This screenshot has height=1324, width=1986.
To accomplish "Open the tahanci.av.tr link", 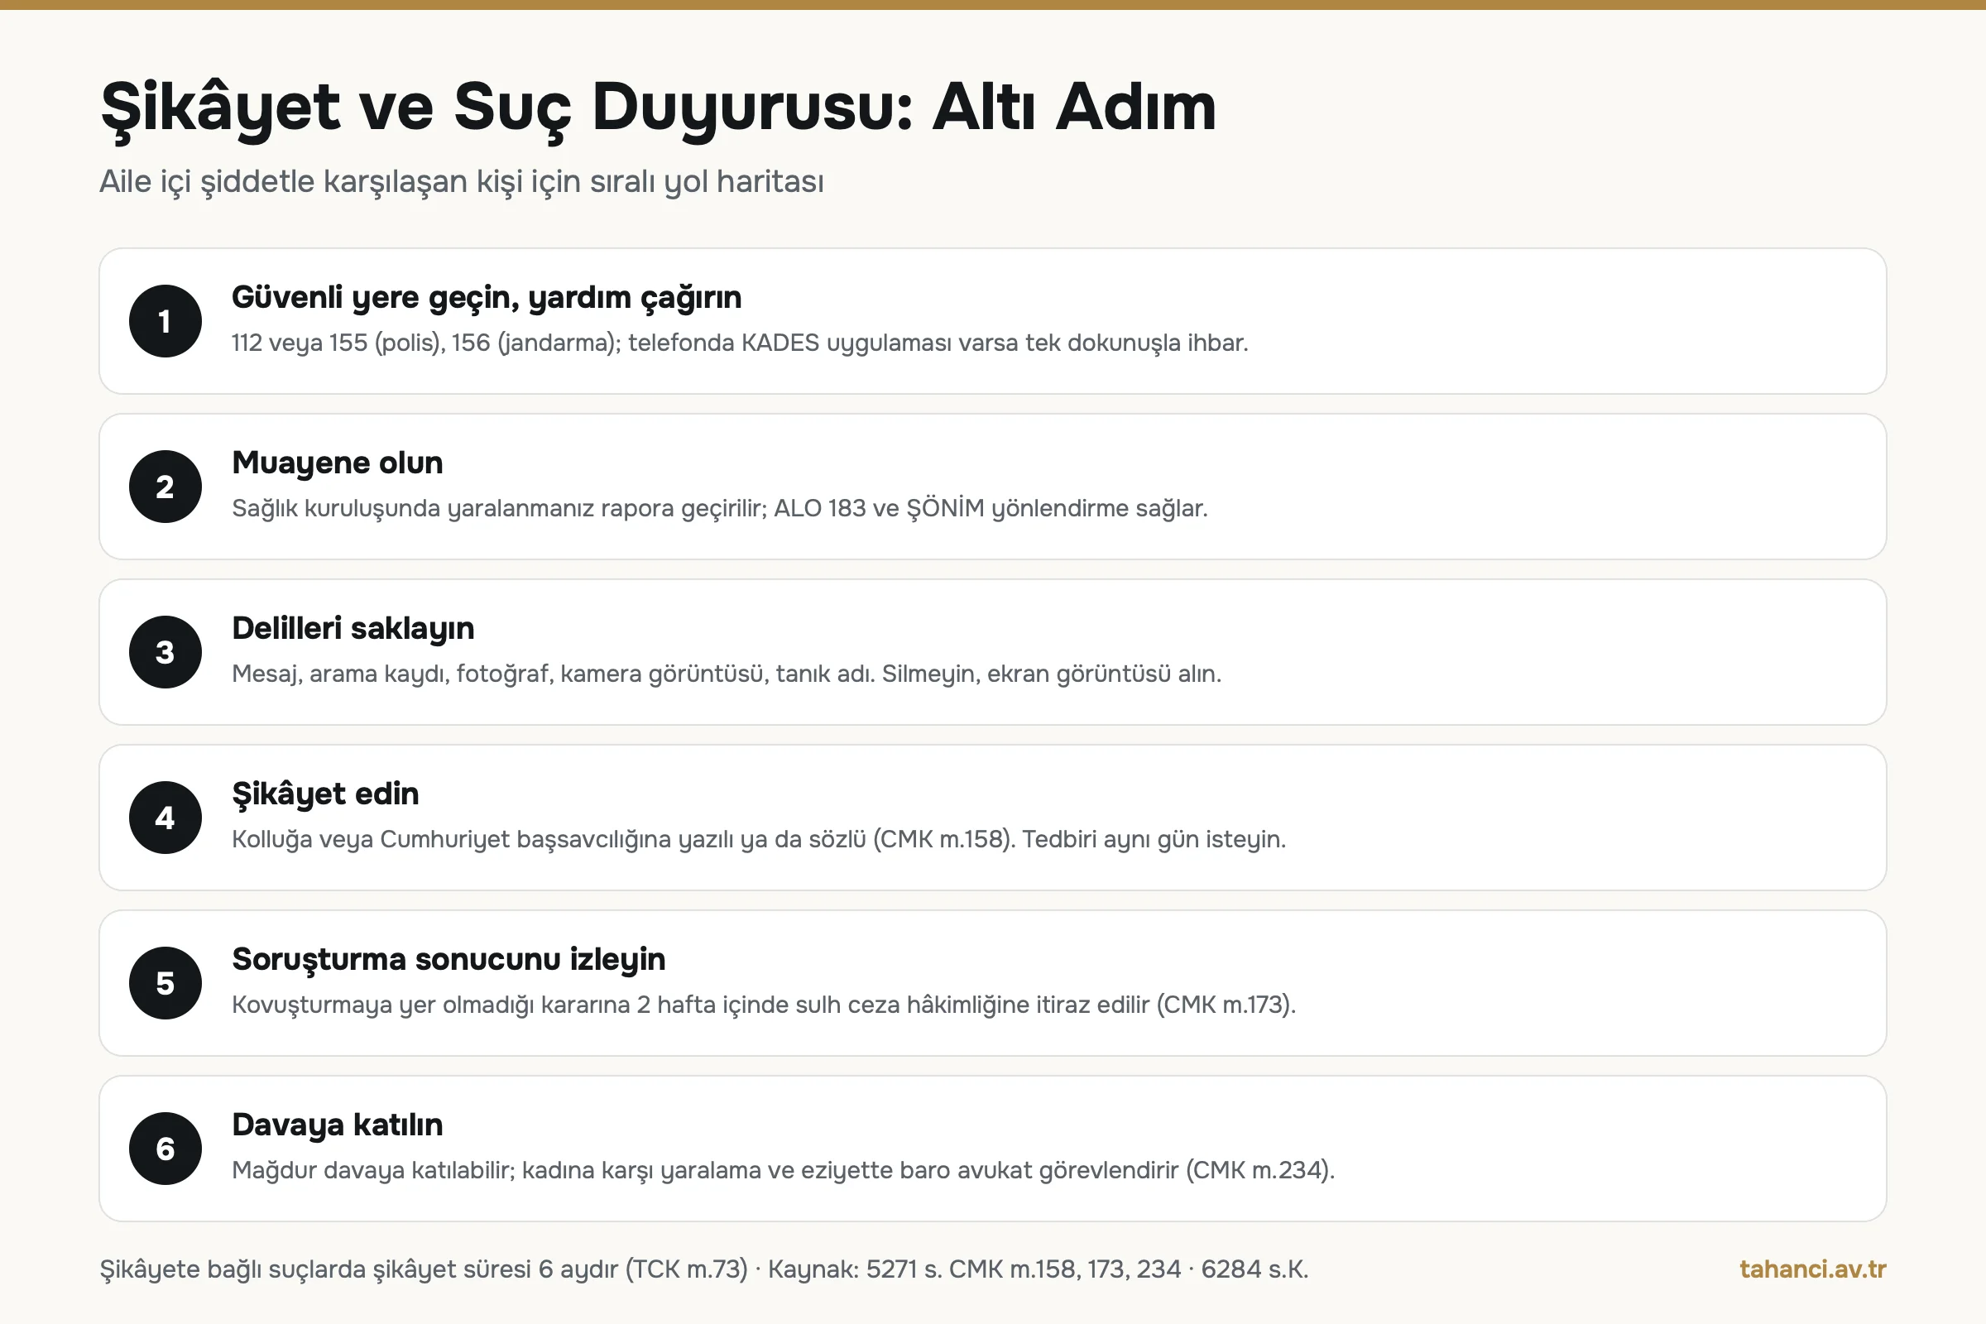I will click(1812, 1269).
